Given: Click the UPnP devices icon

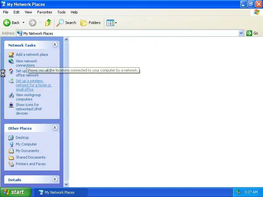Looking at the screenshot, I should (11, 105).
